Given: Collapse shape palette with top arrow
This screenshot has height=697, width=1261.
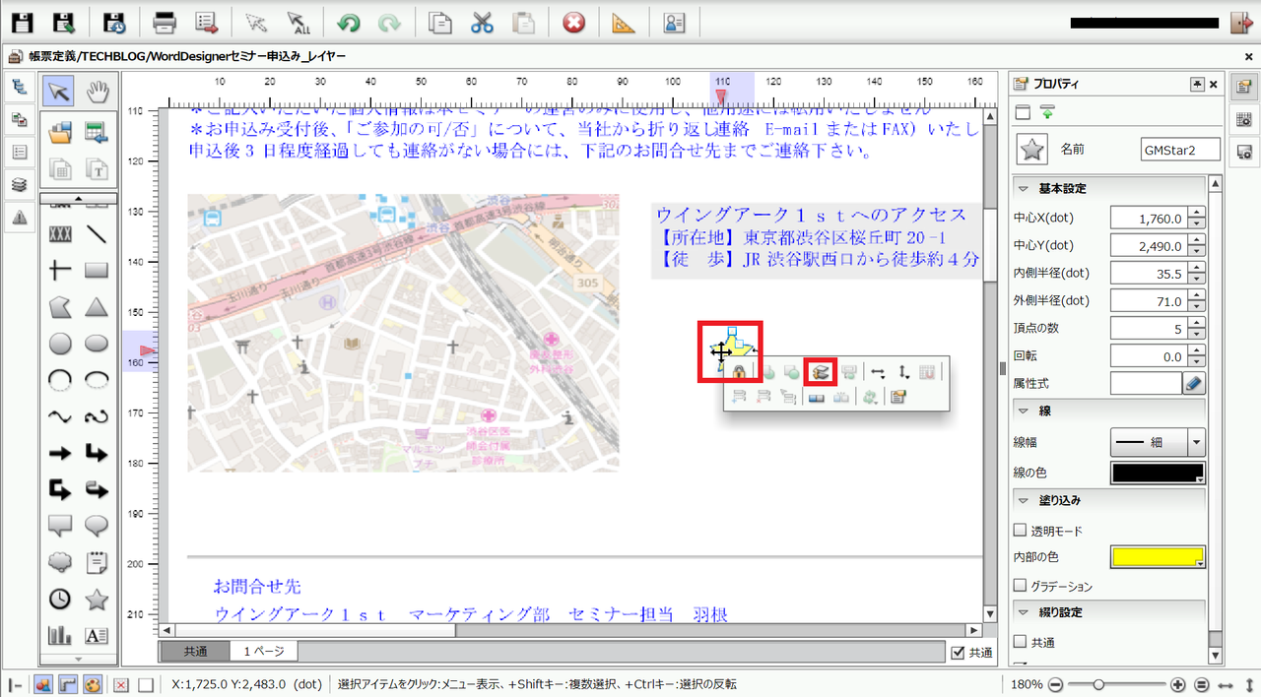Looking at the screenshot, I should (x=79, y=198).
